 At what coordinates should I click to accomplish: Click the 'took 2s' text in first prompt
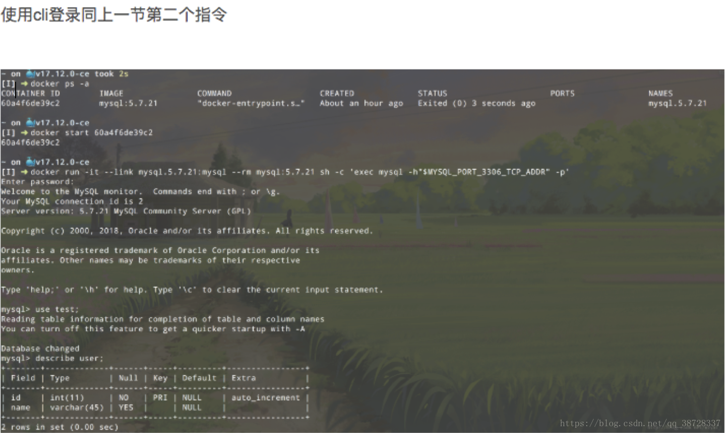click(111, 74)
